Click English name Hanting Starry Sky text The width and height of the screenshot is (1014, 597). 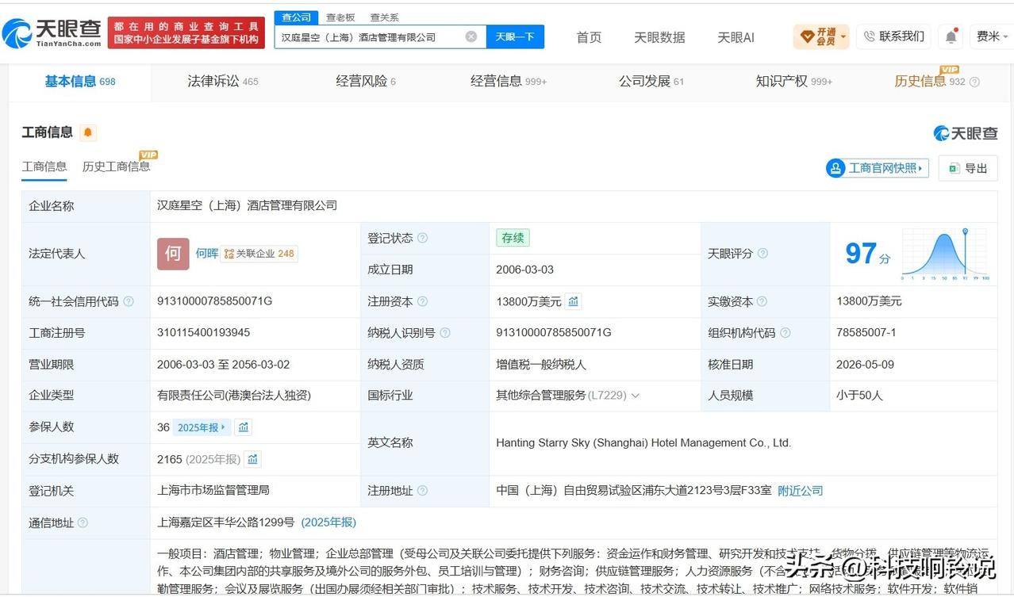point(643,443)
